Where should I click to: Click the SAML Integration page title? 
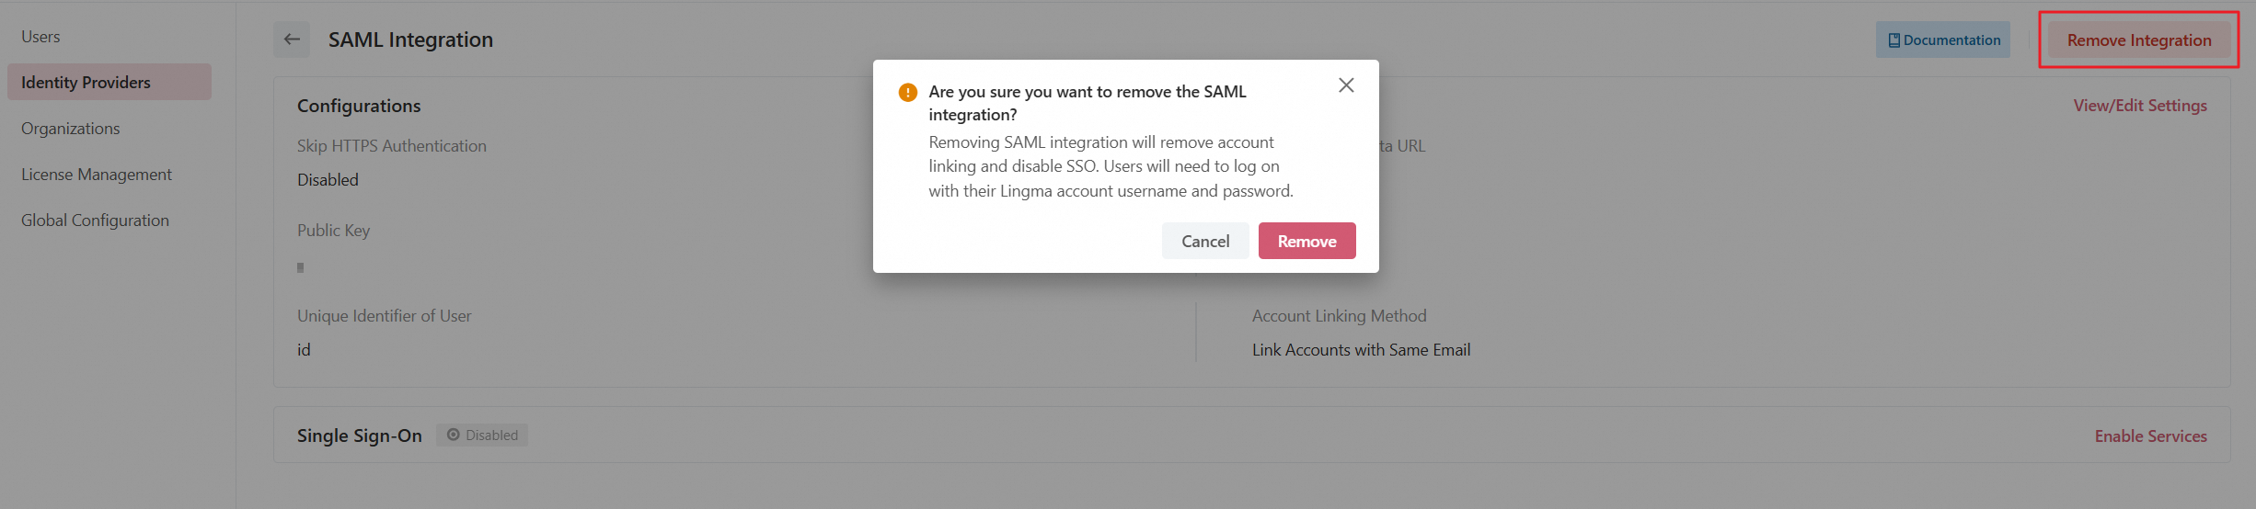click(x=410, y=40)
